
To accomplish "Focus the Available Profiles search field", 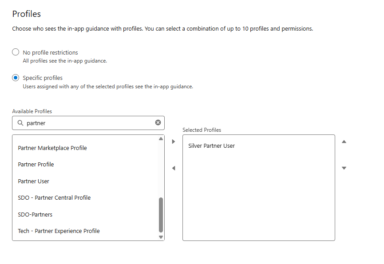I will [89, 123].
